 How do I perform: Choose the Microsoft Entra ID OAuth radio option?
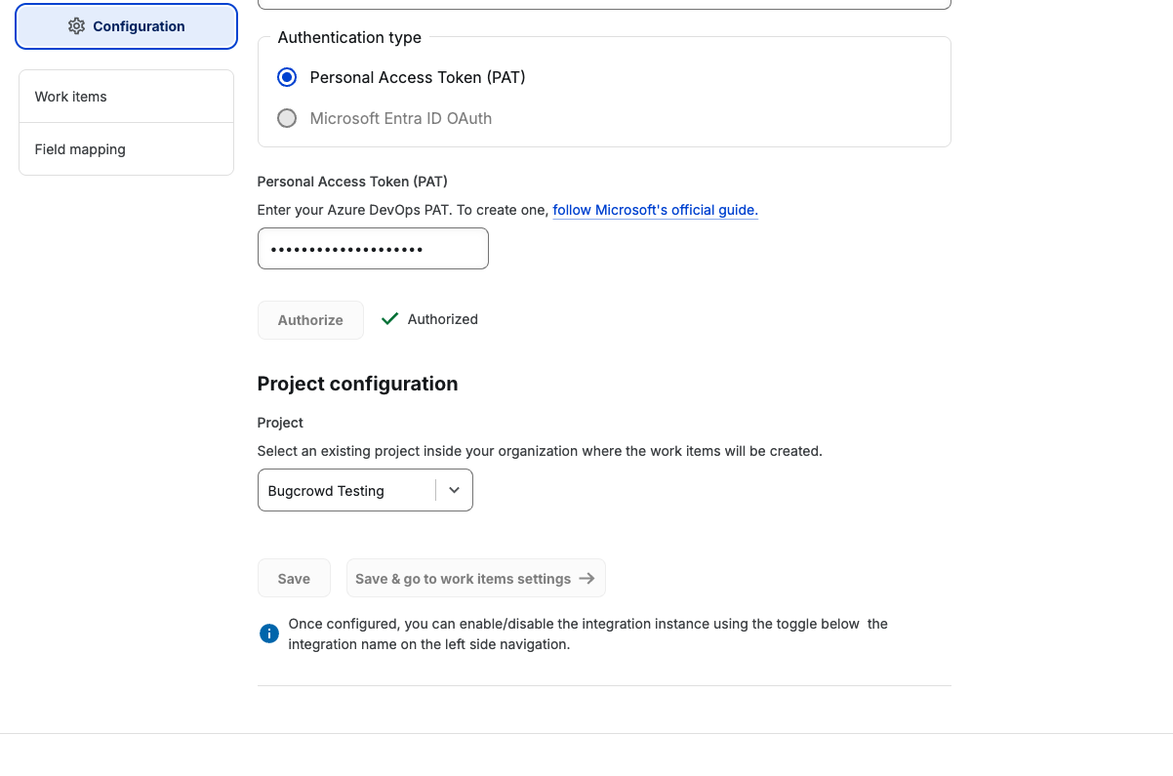287,118
